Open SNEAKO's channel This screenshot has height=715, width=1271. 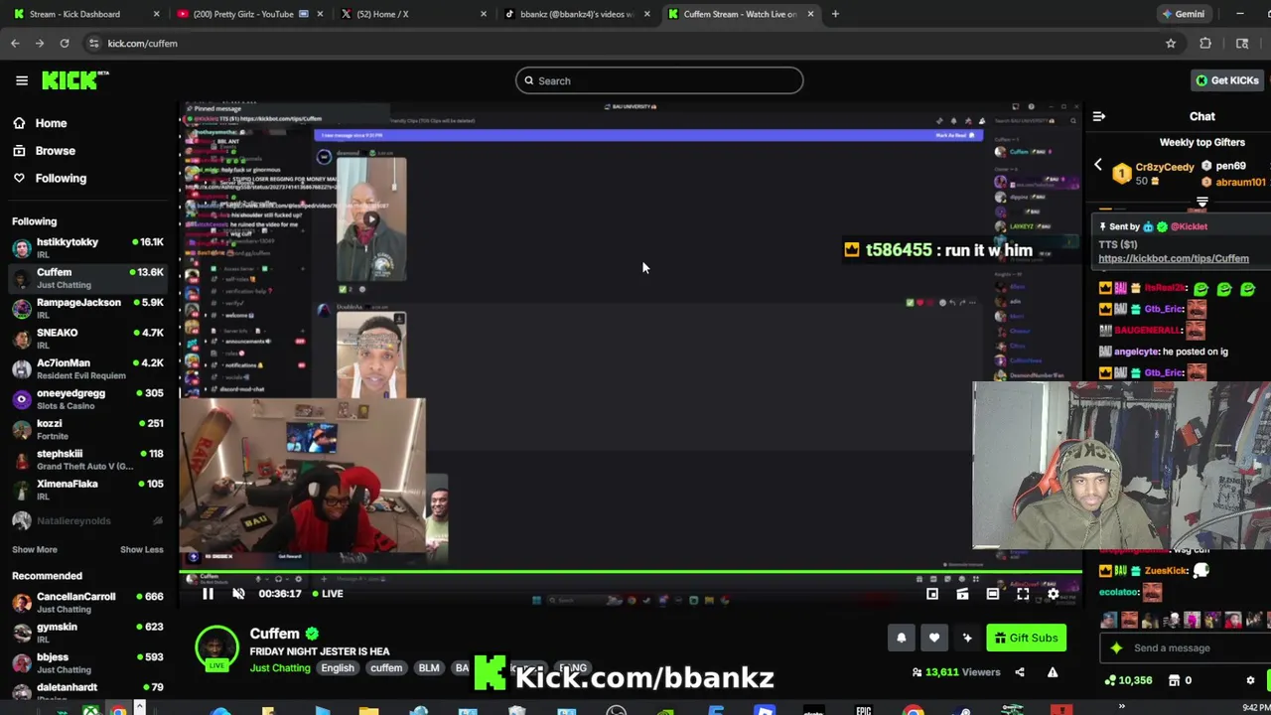pyautogui.click(x=87, y=338)
